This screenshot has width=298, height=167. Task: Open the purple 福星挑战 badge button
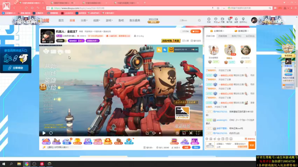pyautogui.click(x=76, y=41)
